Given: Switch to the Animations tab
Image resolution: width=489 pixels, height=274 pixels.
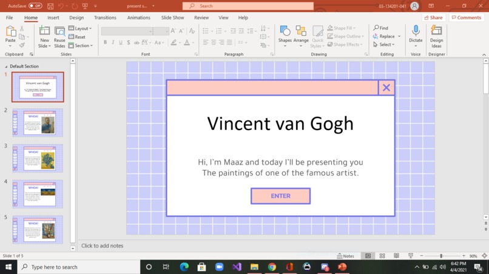Looking at the screenshot, I should [138, 18].
